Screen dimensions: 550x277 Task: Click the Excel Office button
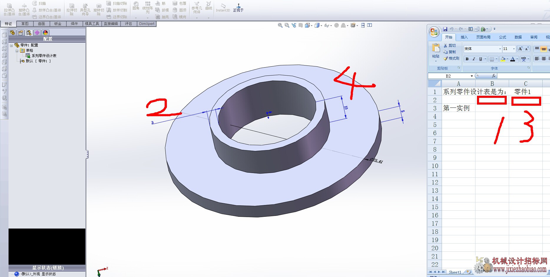(434, 32)
